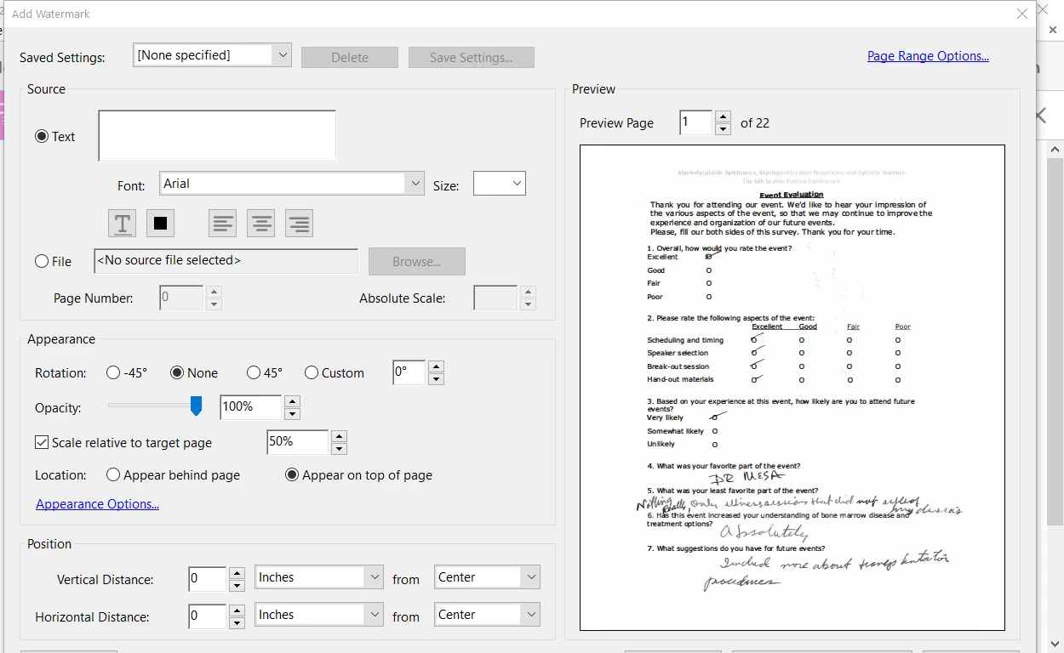This screenshot has height=653, width=1064.
Task: Decrease scale relative percentage
Action: pos(339,449)
